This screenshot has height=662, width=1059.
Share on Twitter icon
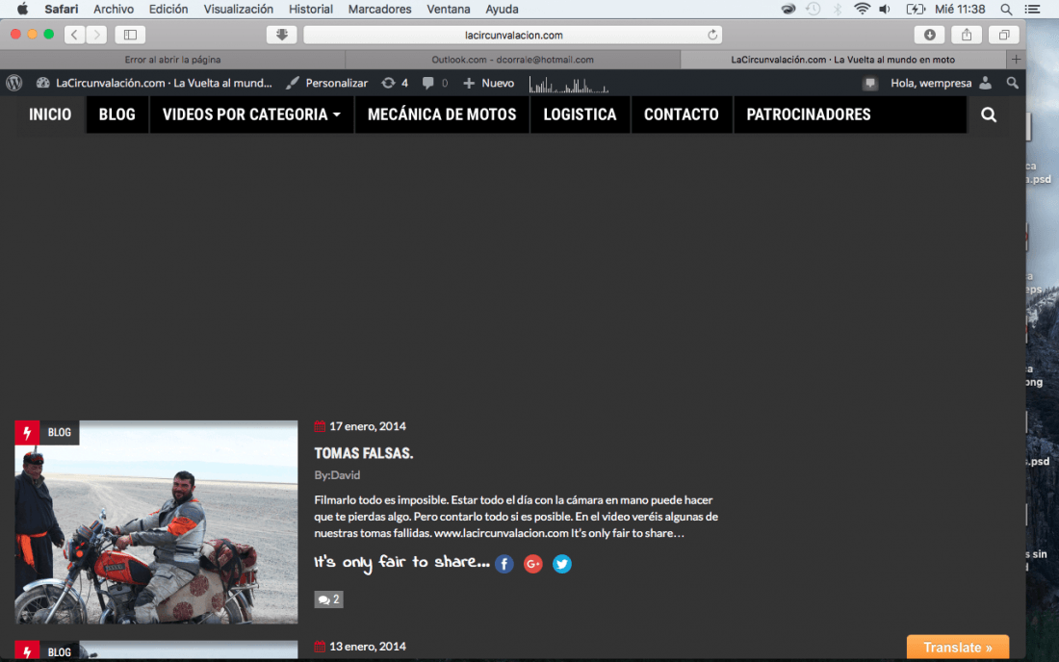point(562,564)
